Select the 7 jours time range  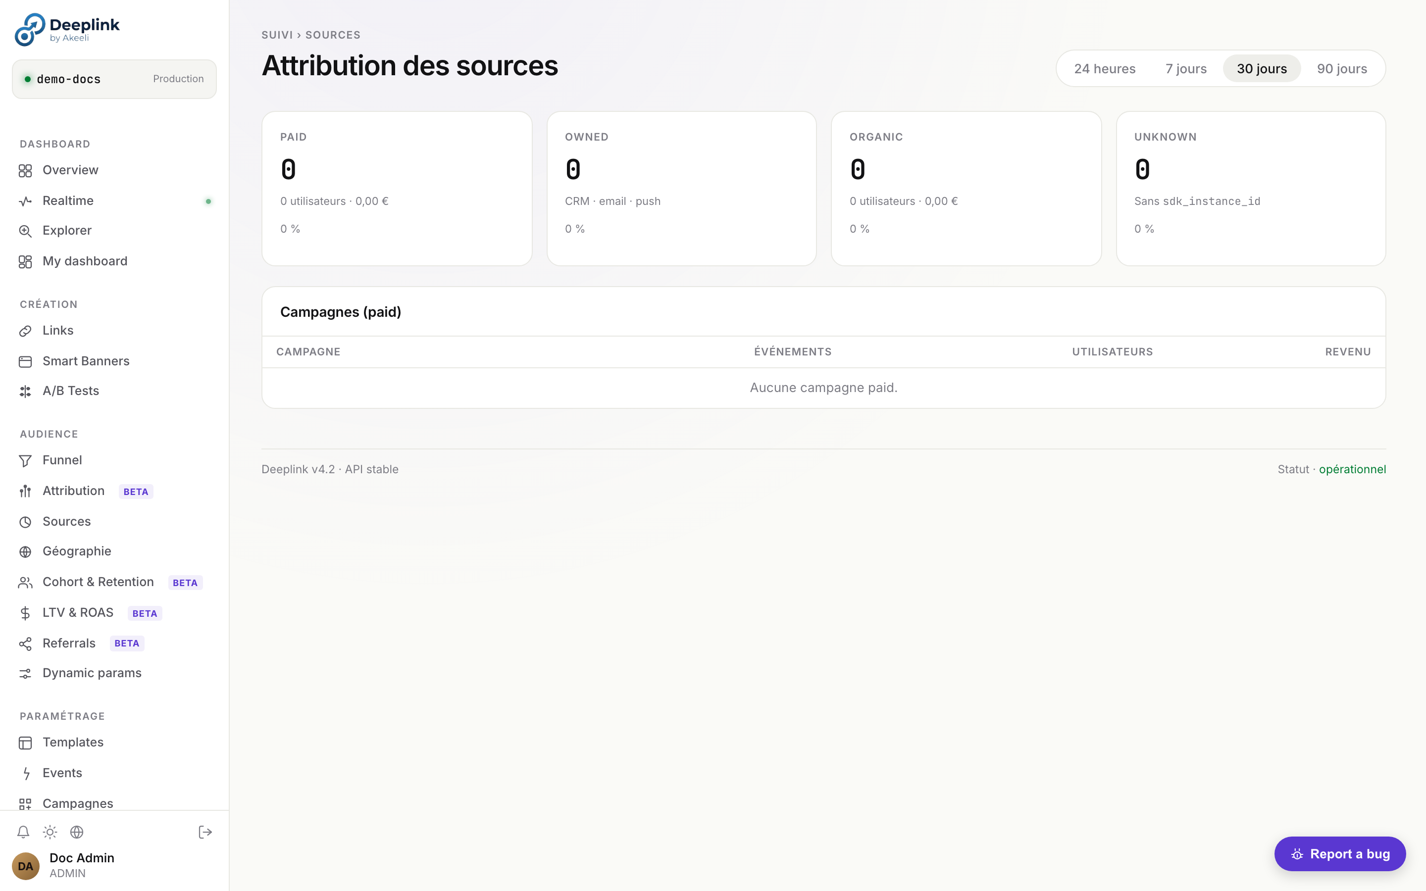pos(1185,68)
